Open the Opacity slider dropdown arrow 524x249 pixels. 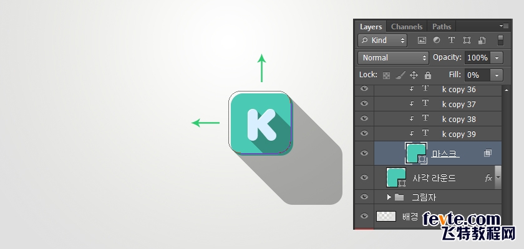point(497,57)
